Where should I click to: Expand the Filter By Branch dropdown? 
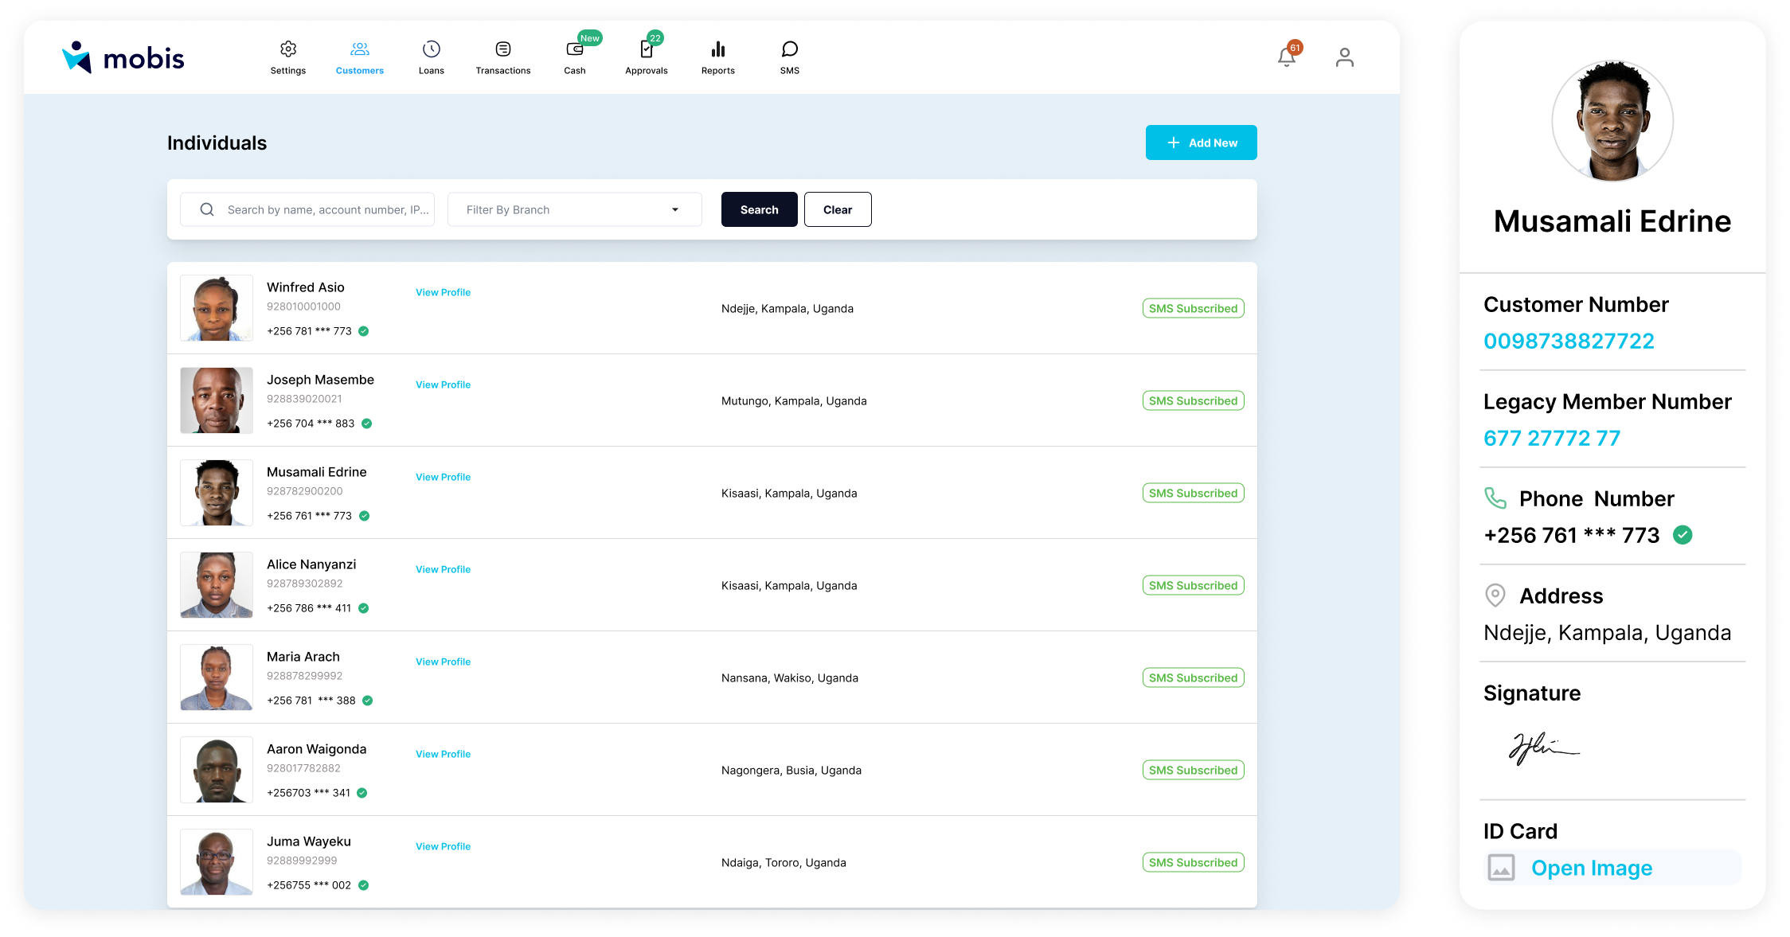tap(574, 209)
